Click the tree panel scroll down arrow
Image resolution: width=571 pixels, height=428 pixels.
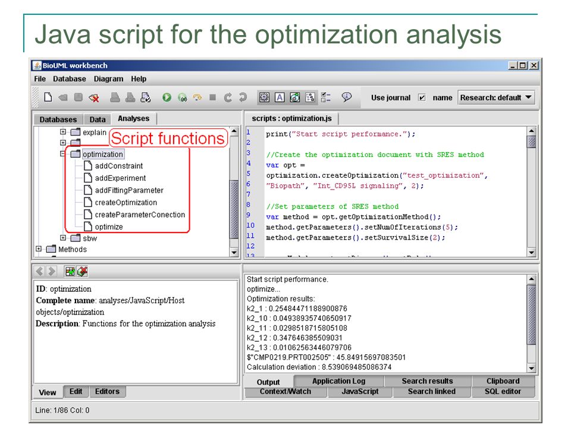234,252
